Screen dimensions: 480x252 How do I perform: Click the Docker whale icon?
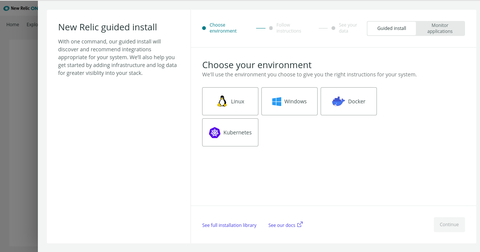[338, 101]
